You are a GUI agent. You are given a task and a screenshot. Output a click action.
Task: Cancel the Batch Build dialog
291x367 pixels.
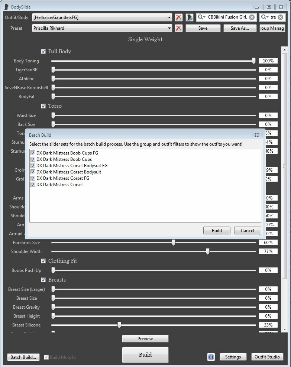[x=247, y=231]
